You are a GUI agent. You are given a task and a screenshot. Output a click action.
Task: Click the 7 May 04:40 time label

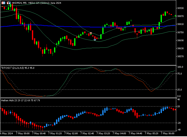[135, 133]
